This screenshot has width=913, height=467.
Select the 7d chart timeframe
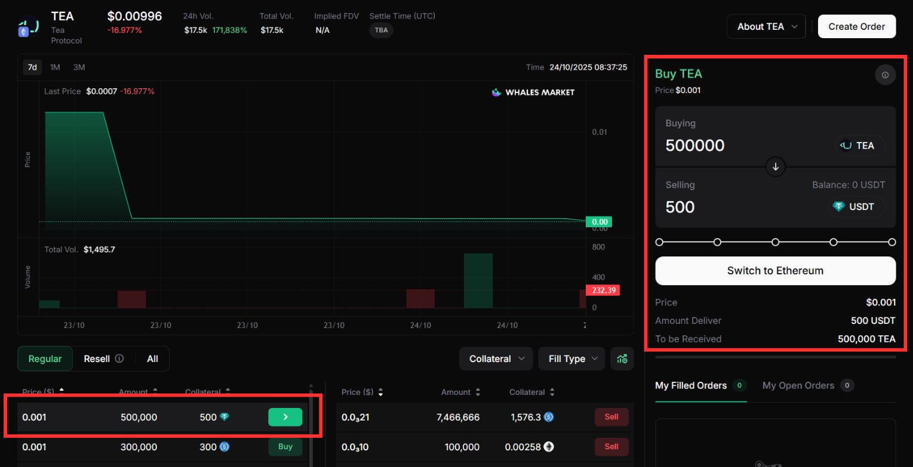click(33, 67)
